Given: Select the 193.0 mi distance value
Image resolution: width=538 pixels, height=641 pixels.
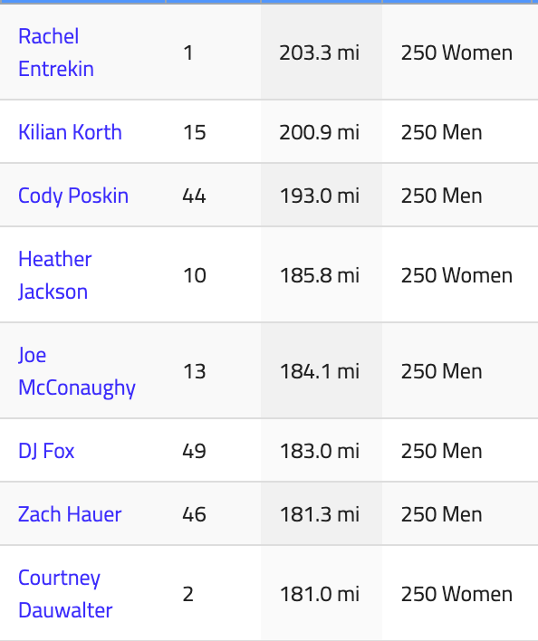Looking at the screenshot, I should (320, 196).
